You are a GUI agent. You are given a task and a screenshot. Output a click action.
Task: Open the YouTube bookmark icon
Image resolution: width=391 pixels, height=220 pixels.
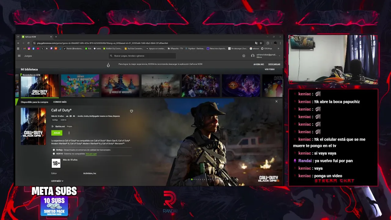pos(38,49)
